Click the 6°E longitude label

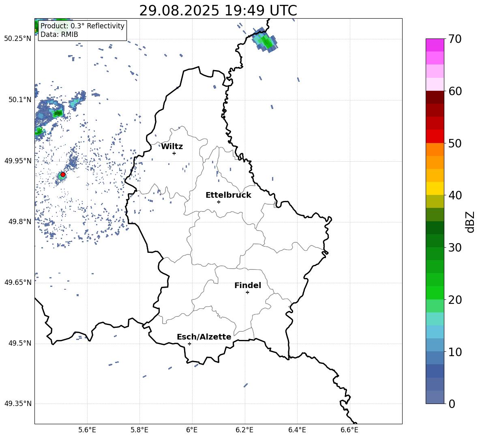pyautogui.click(x=192, y=430)
